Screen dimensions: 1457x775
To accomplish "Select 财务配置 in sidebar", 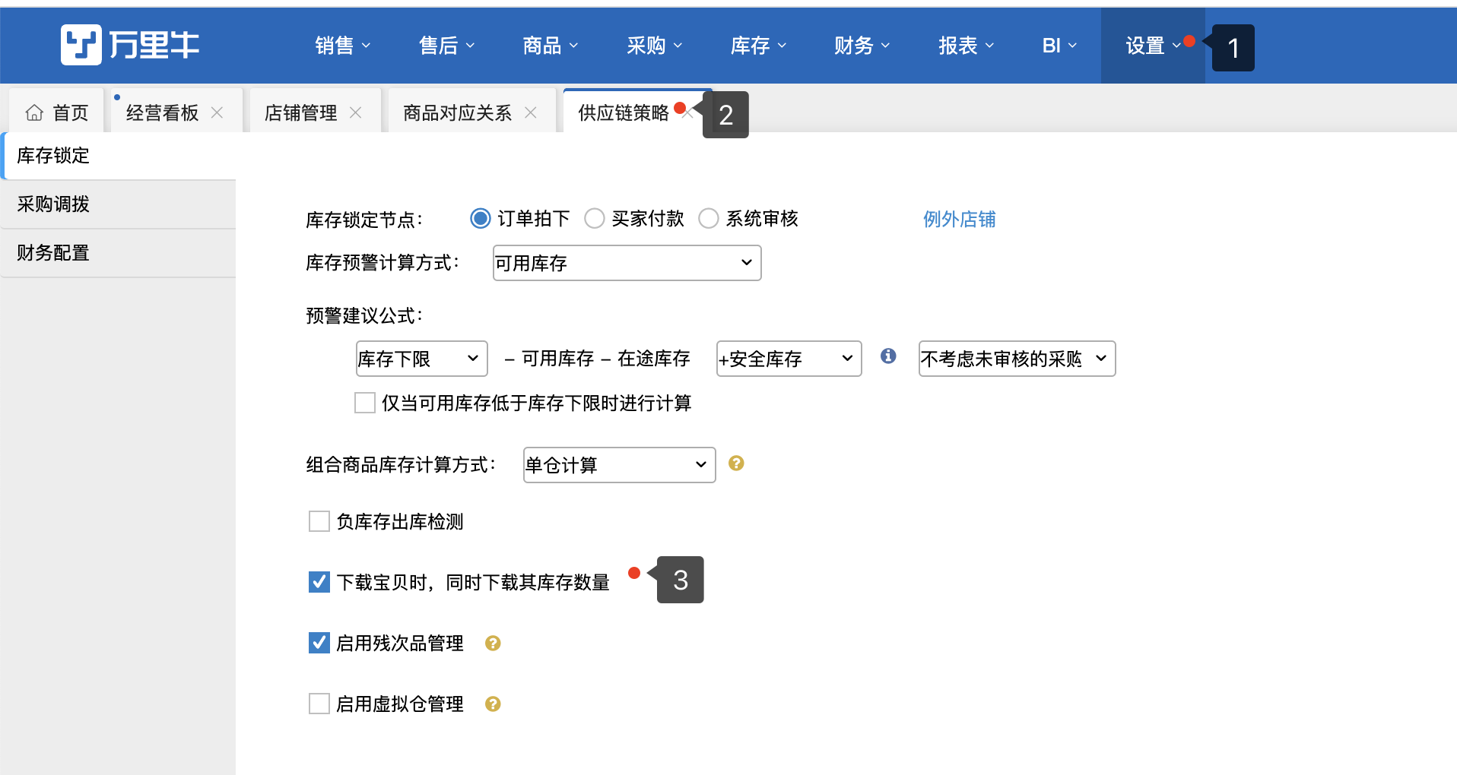I will coord(118,253).
